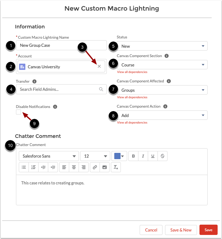Align comment text right
Image resolution: width=222 pixels, height=239 pixels.
pos(84,167)
